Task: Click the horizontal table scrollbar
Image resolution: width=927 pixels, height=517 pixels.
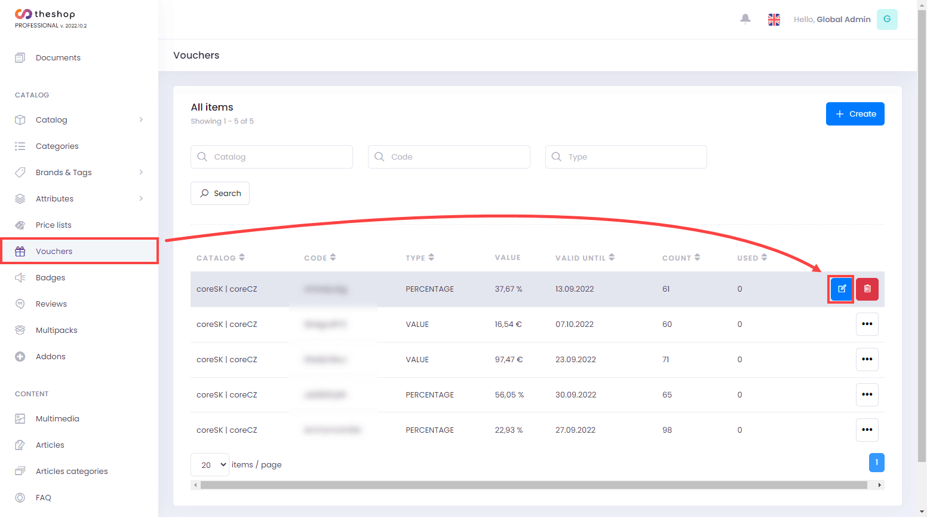Action: 534,485
